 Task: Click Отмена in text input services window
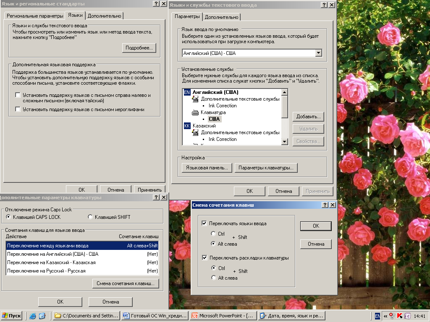pos(283,191)
